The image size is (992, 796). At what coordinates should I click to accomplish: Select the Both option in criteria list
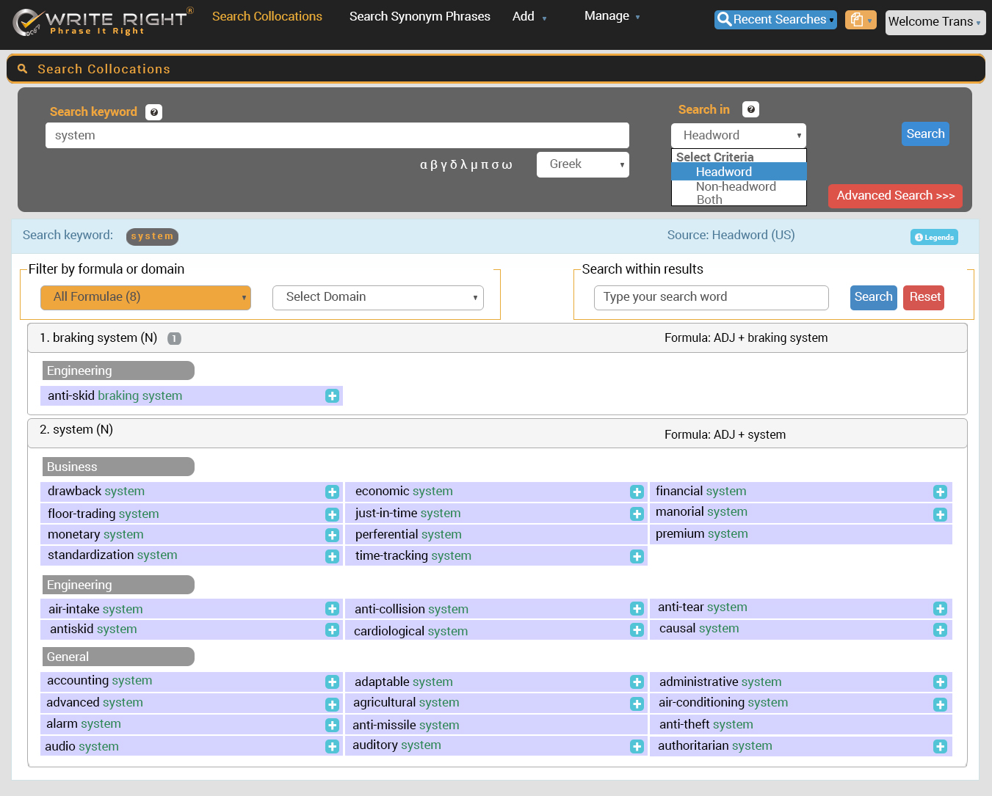[709, 200]
